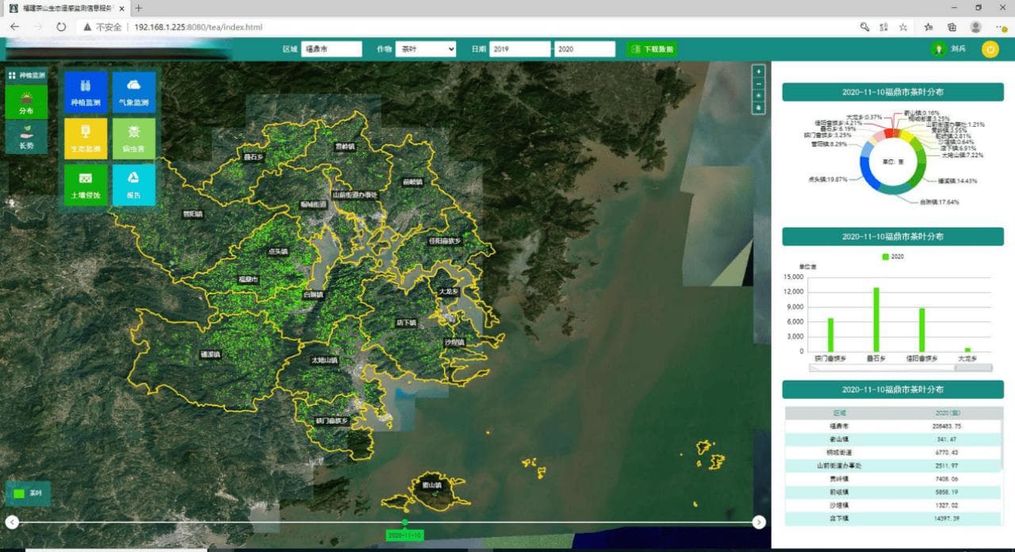Select the 分布 distribution view
Screen dimensions: 1015x552
(26, 102)
